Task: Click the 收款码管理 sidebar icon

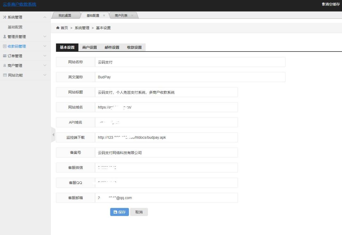Action: [x=4, y=46]
